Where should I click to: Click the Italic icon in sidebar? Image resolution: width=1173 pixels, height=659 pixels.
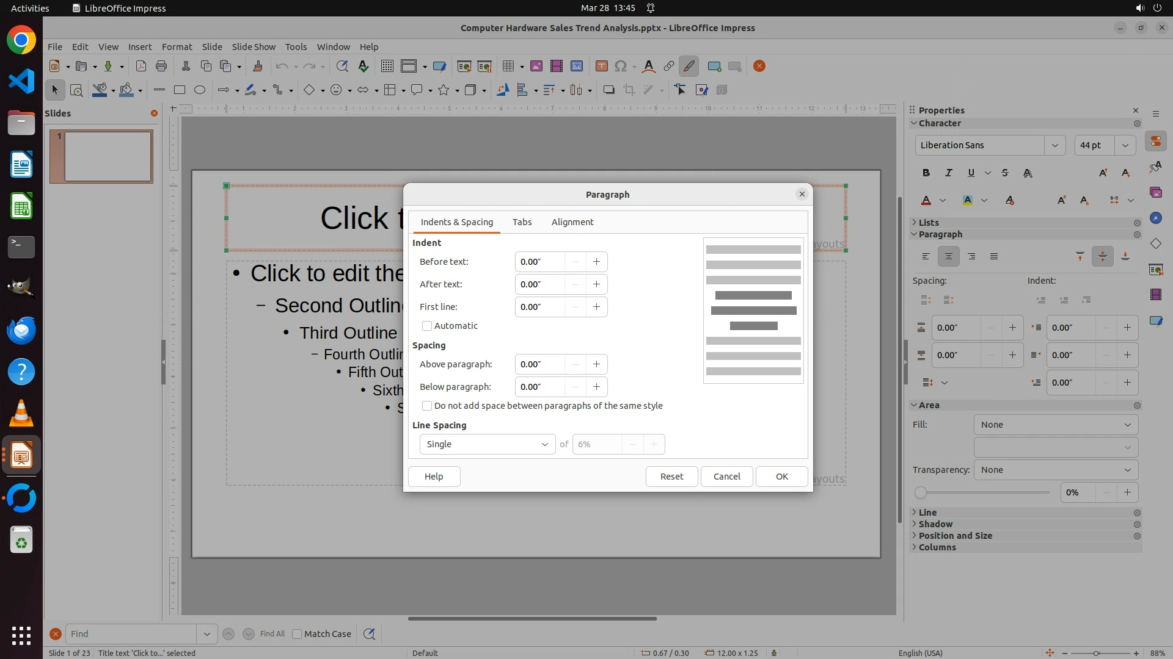pyautogui.click(x=949, y=173)
